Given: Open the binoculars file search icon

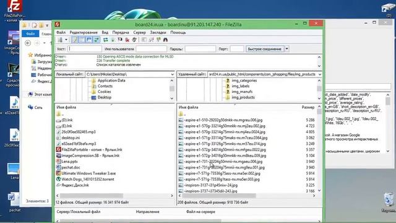Looking at the screenshot, I should [x=165, y=40].
